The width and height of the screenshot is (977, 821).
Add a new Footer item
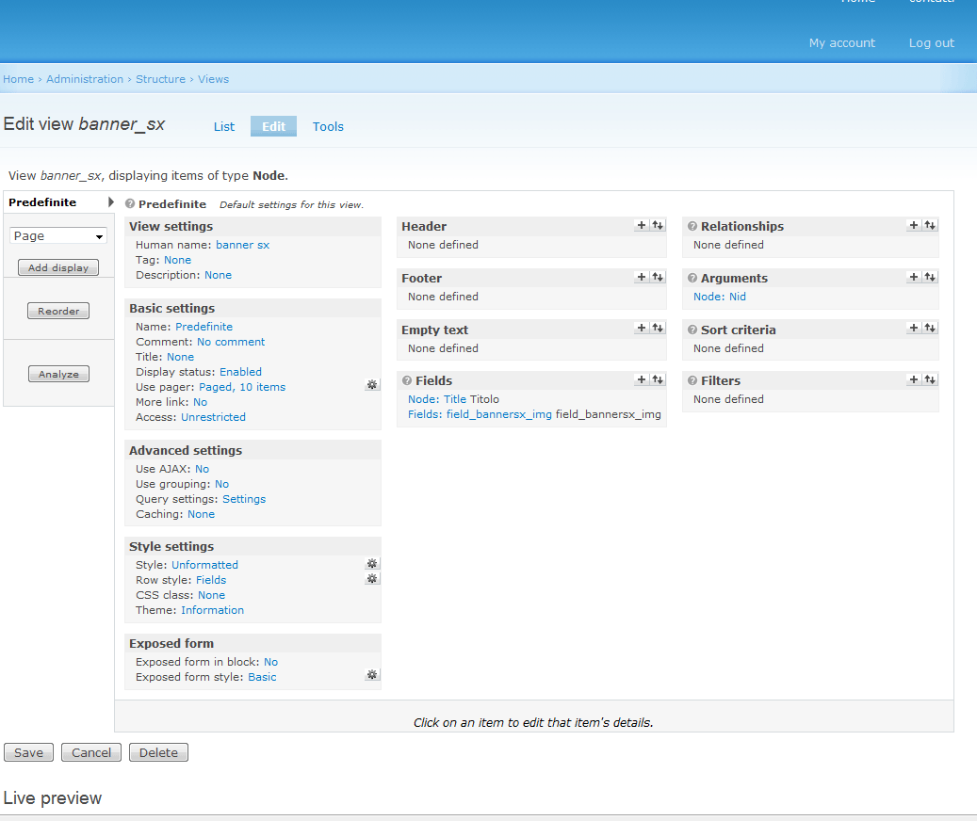point(642,277)
